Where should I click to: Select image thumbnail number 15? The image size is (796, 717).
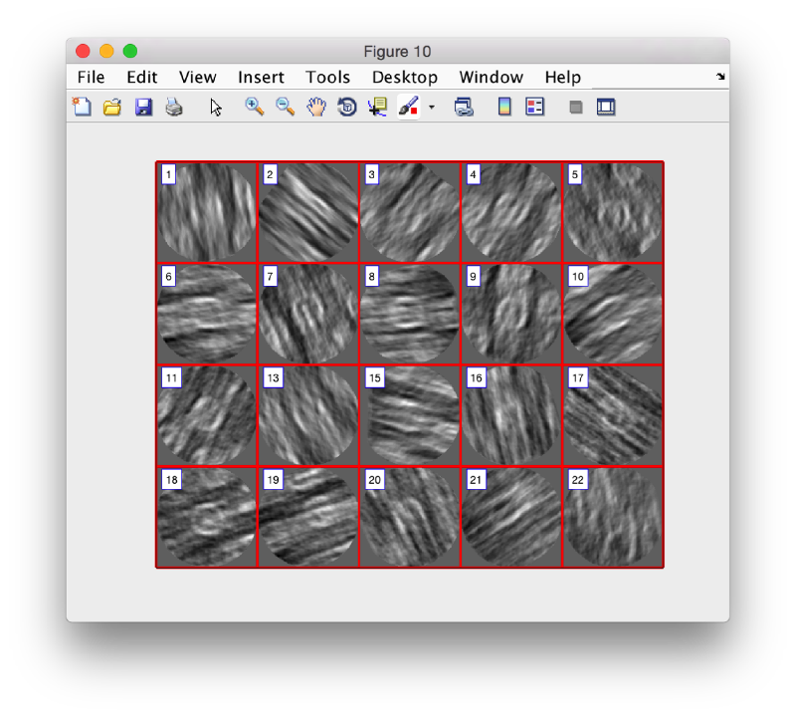(409, 415)
